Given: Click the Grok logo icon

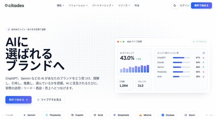Looking at the screenshot, I should coord(95,115).
